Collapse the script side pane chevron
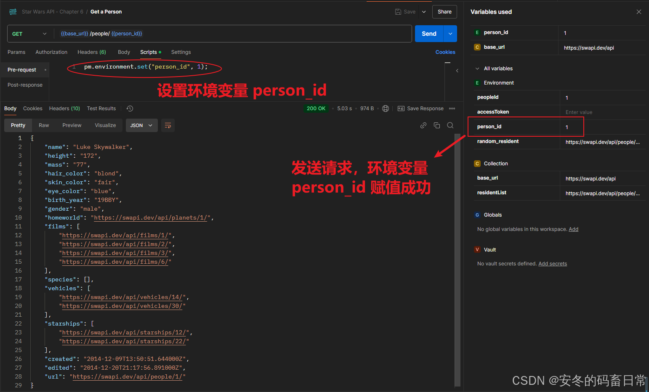This screenshot has height=392, width=649. (457, 71)
